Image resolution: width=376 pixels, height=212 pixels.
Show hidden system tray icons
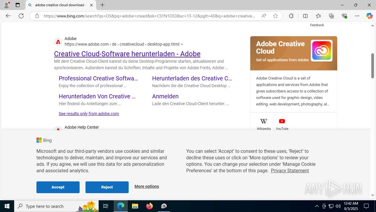tap(317, 206)
